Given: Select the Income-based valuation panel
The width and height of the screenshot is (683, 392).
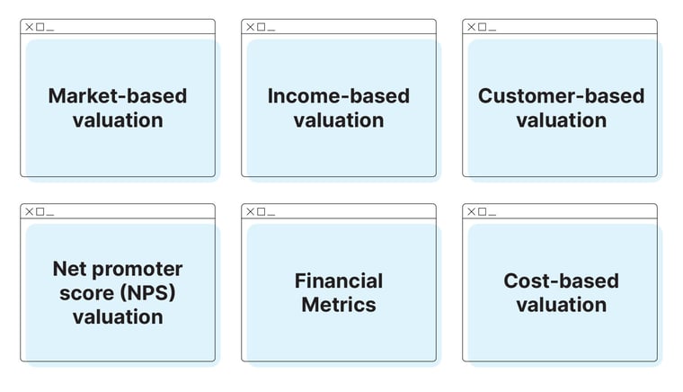Looking at the screenshot, I should [339, 107].
